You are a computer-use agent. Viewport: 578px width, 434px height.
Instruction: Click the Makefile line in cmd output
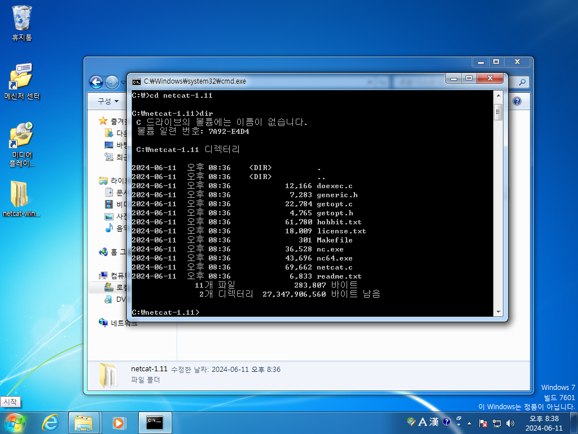coord(242,240)
